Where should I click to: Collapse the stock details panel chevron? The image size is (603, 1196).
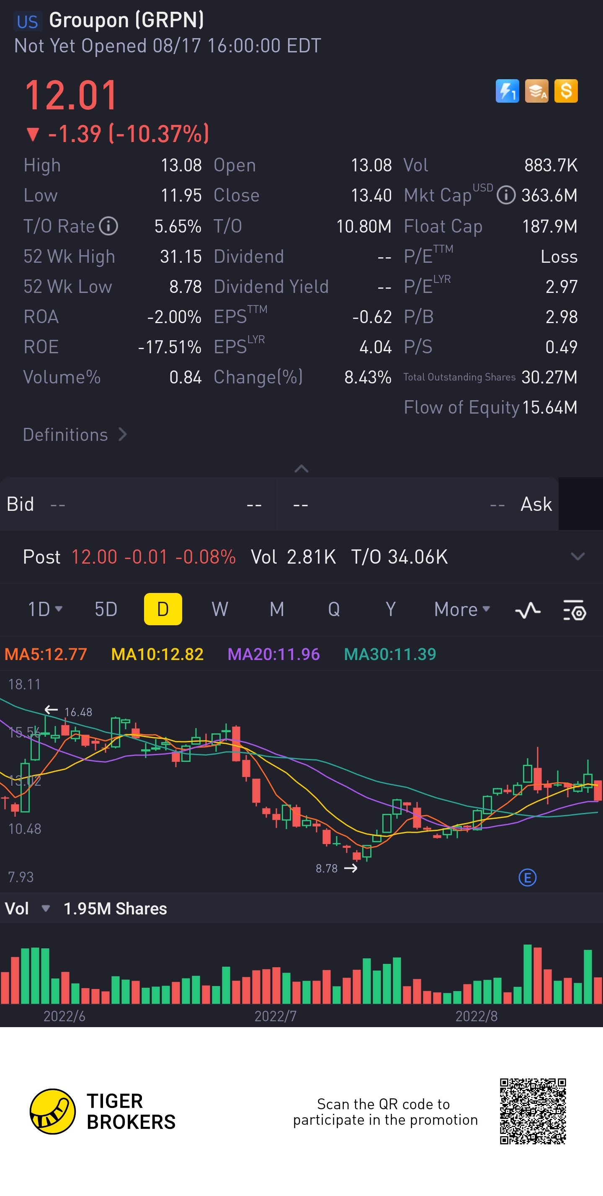pos(301,469)
